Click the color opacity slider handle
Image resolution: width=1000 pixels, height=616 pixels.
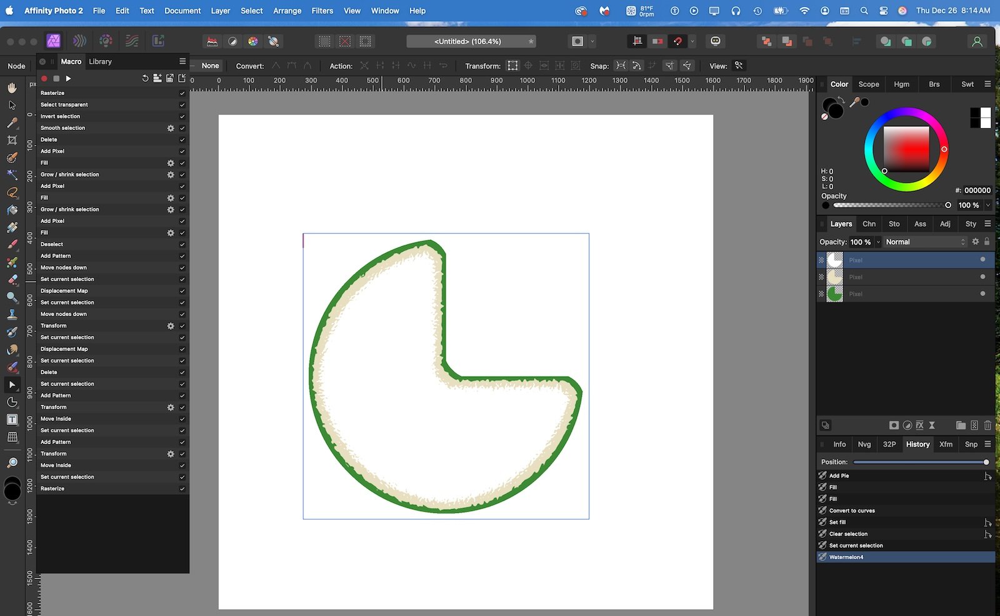pos(948,205)
